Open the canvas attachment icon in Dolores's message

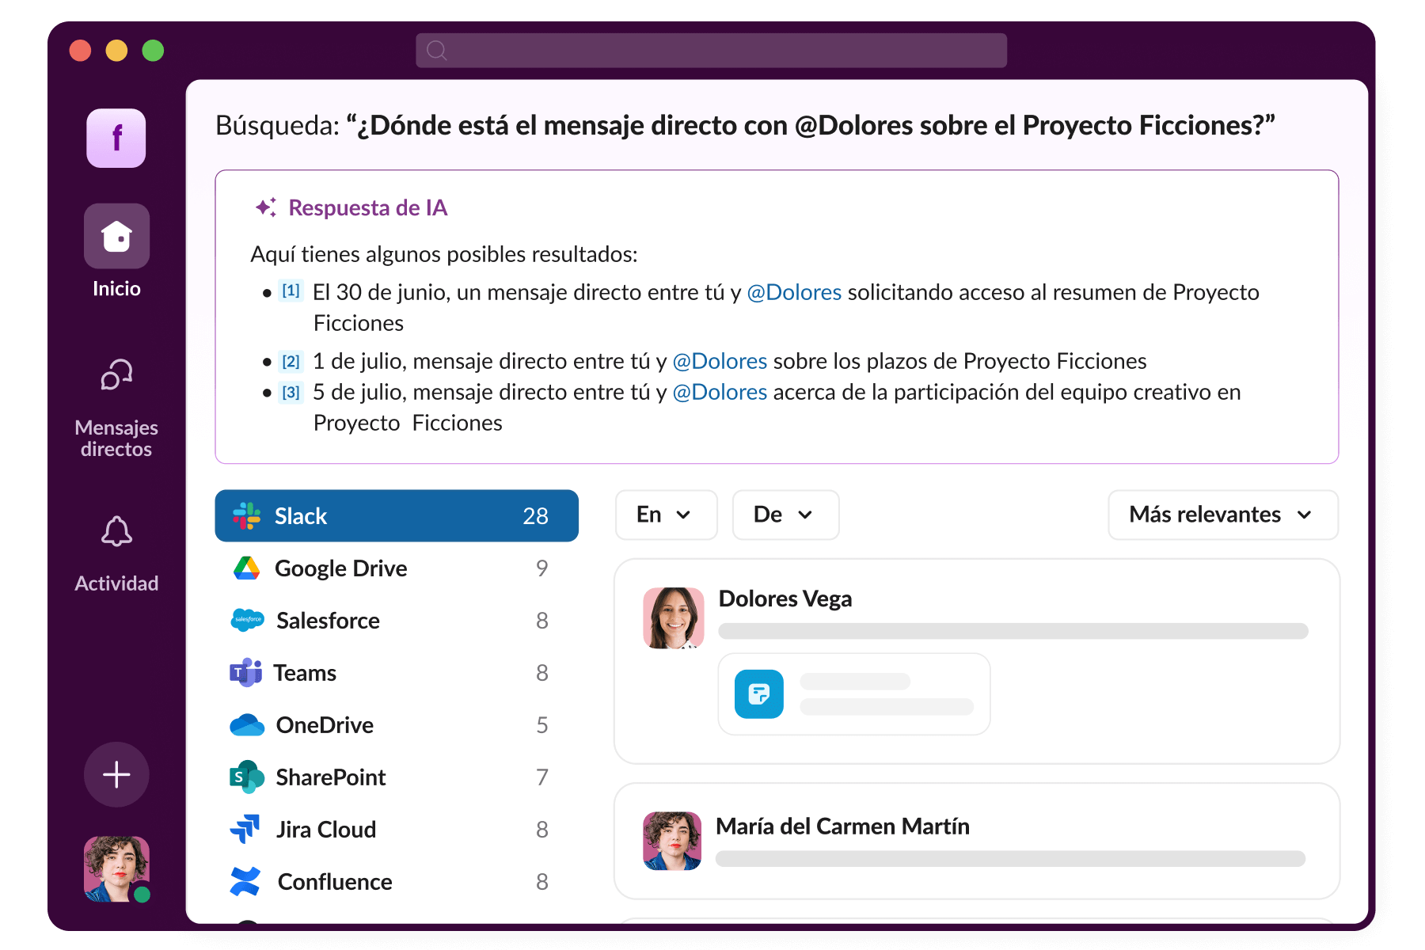click(x=759, y=694)
